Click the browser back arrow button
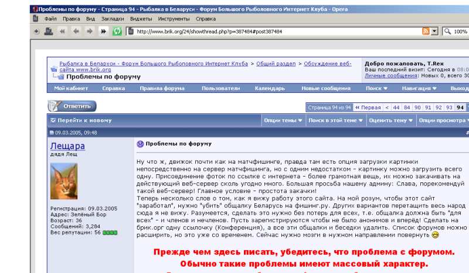 pos(76,31)
